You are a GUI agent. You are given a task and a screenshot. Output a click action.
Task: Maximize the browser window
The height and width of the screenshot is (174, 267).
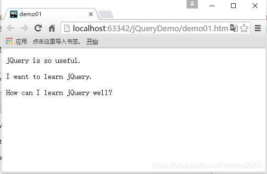coord(233,6)
